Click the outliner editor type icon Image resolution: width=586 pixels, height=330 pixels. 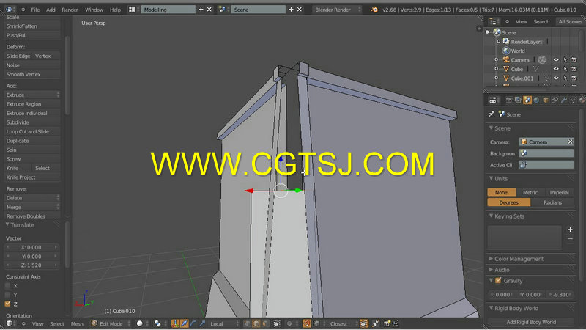point(493,22)
